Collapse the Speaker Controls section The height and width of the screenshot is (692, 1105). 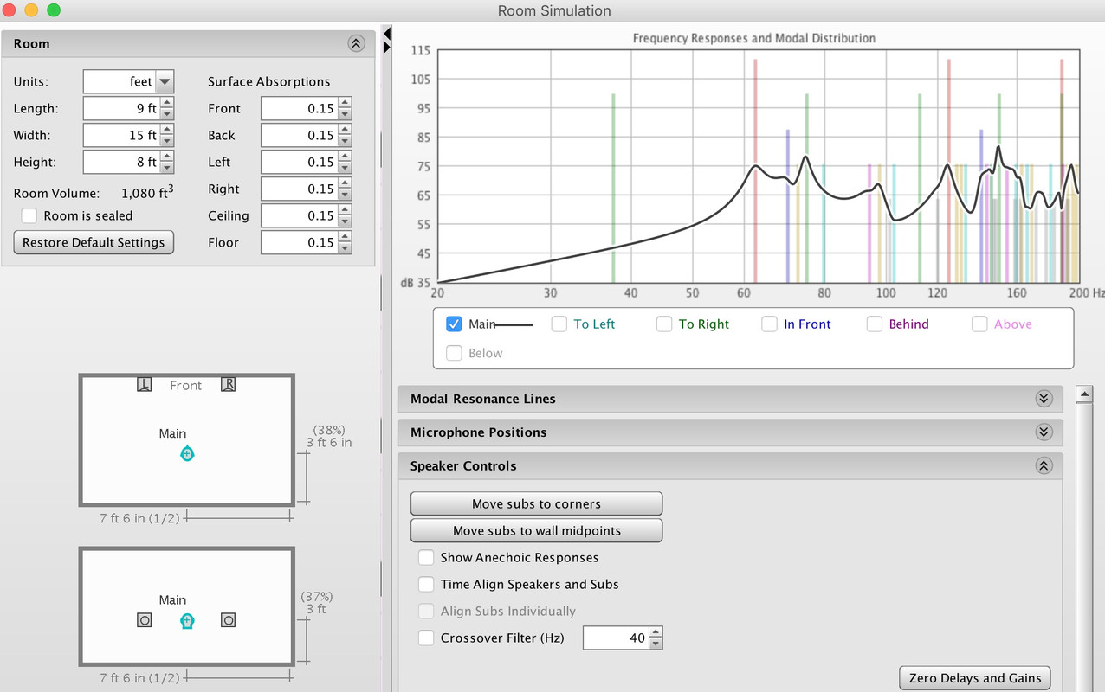pos(1044,466)
